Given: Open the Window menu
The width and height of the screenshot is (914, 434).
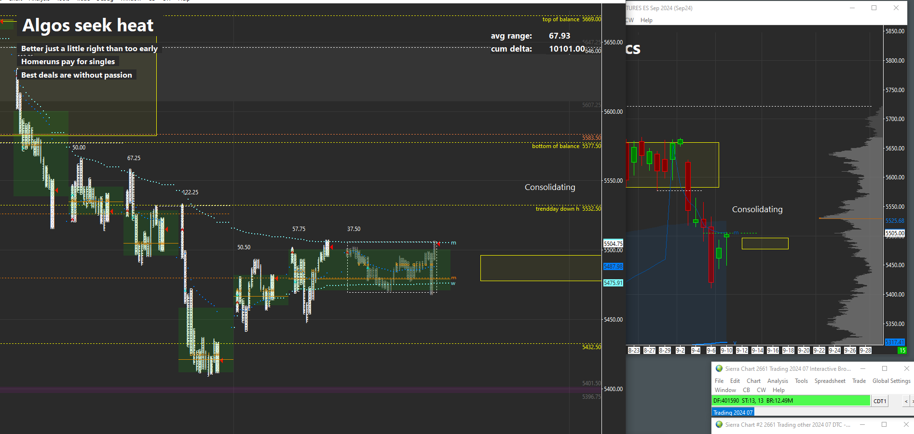Looking at the screenshot, I should pos(725,390).
